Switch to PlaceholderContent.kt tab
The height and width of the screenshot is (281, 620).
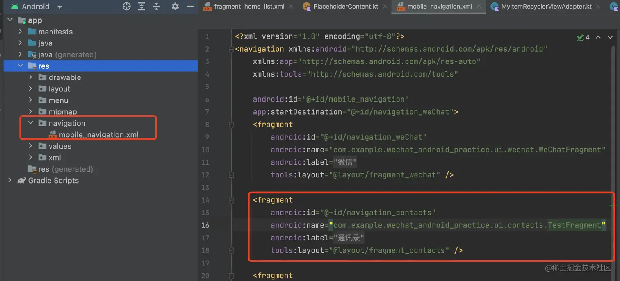pos(346,7)
